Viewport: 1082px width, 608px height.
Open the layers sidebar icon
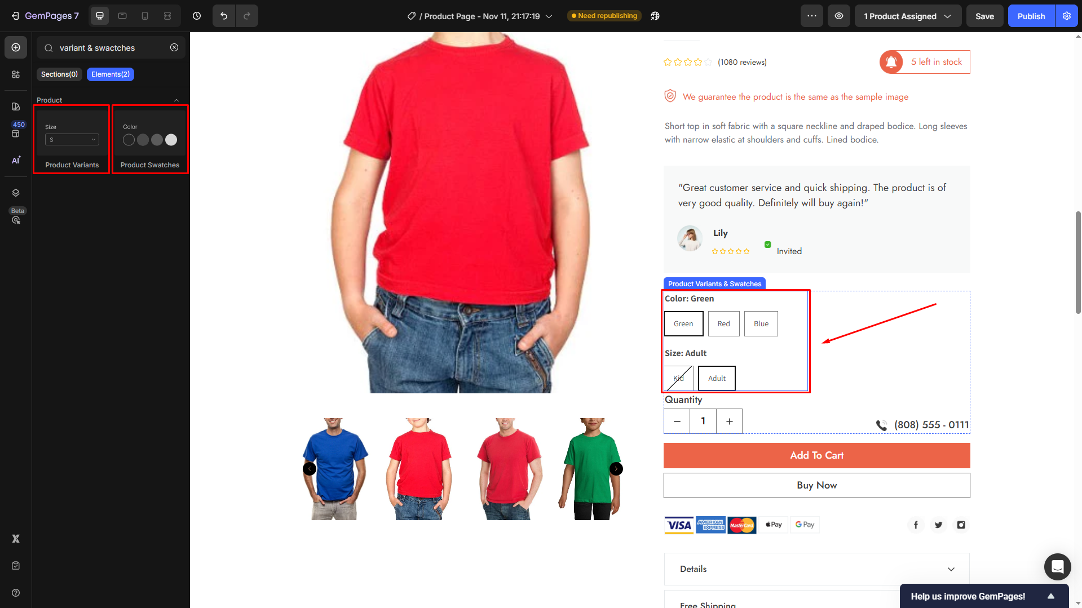pyautogui.click(x=16, y=193)
